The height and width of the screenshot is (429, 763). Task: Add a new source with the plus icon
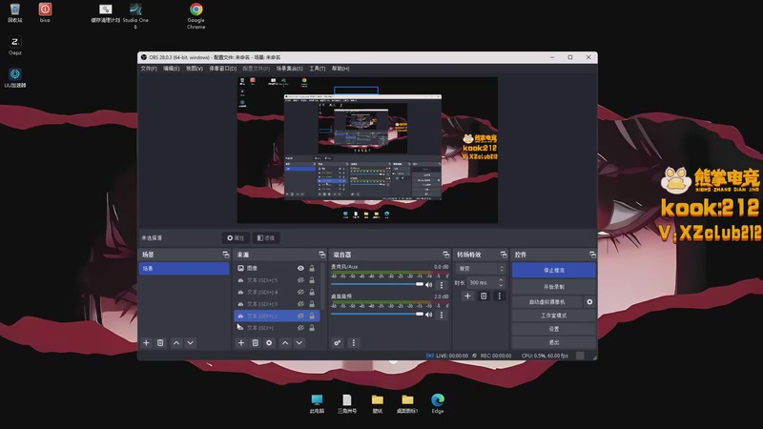tap(241, 343)
